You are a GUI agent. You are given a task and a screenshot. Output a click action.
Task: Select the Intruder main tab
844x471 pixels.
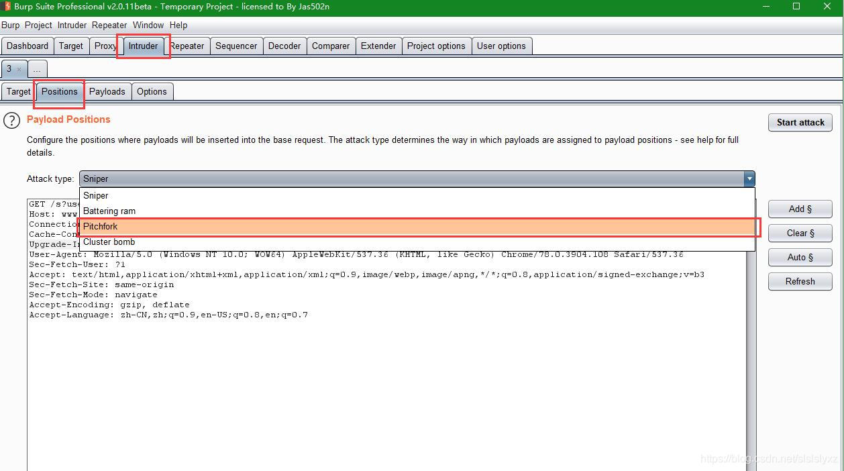pyautogui.click(x=143, y=46)
